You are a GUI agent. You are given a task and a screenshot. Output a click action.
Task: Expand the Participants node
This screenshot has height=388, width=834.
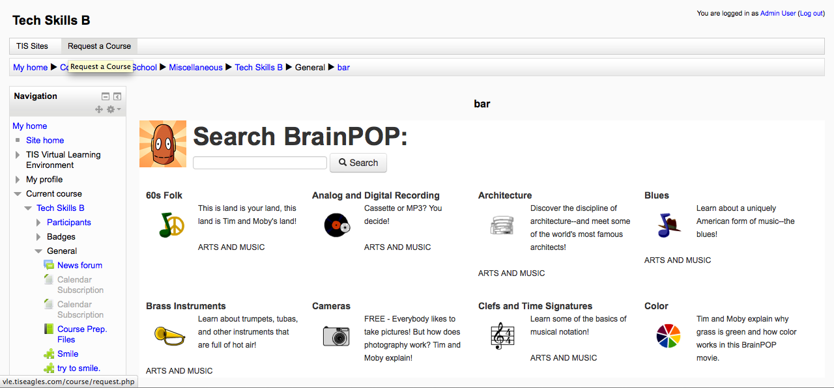[x=38, y=223]
